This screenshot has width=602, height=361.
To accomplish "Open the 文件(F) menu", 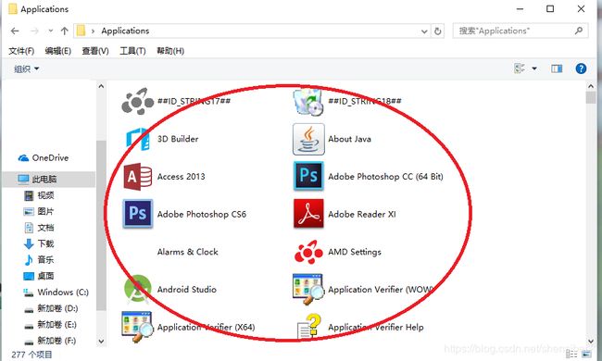I will [21, 51].
